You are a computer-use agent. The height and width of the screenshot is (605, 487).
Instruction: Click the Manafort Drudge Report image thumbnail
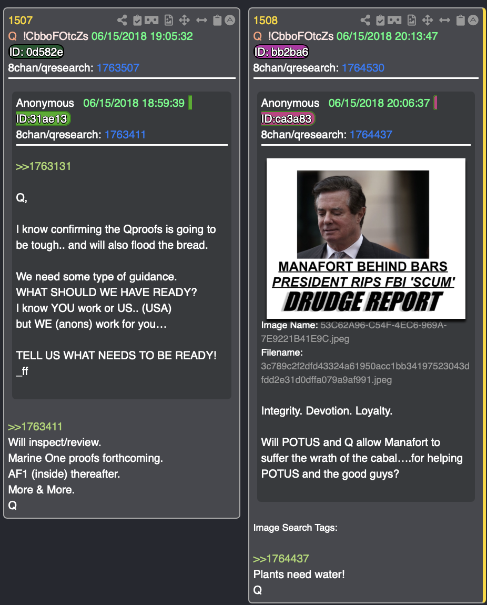click(x=366, y=238)
